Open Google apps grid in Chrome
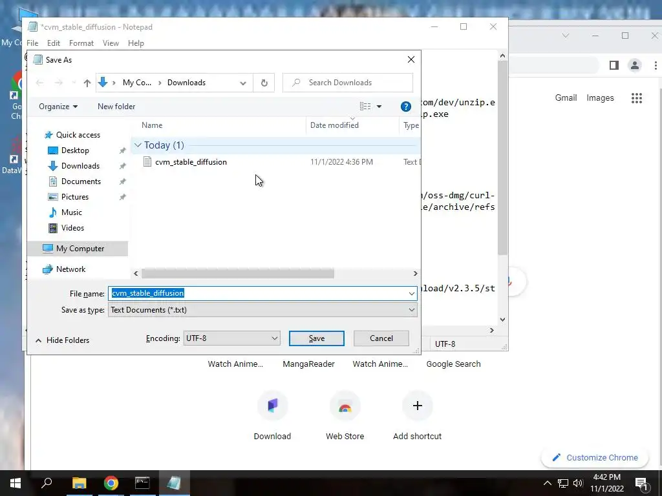The height and width of the screenshot is (496, 662). point(637,98)
